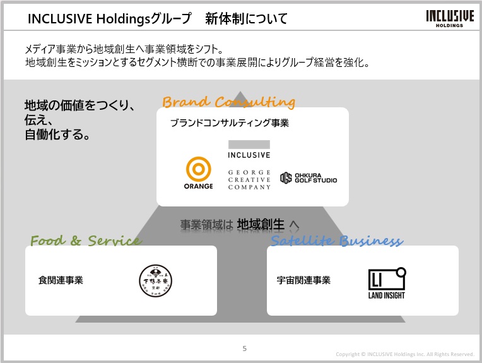The height and width of the screenshot is (363, 482).
Task: Click the Ohkura Golf Studio logo
Action: pos(309,178)
